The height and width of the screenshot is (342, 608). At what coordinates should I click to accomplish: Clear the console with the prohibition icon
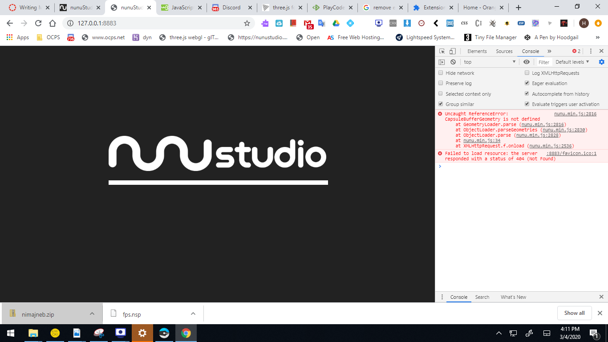click(453, 62)
